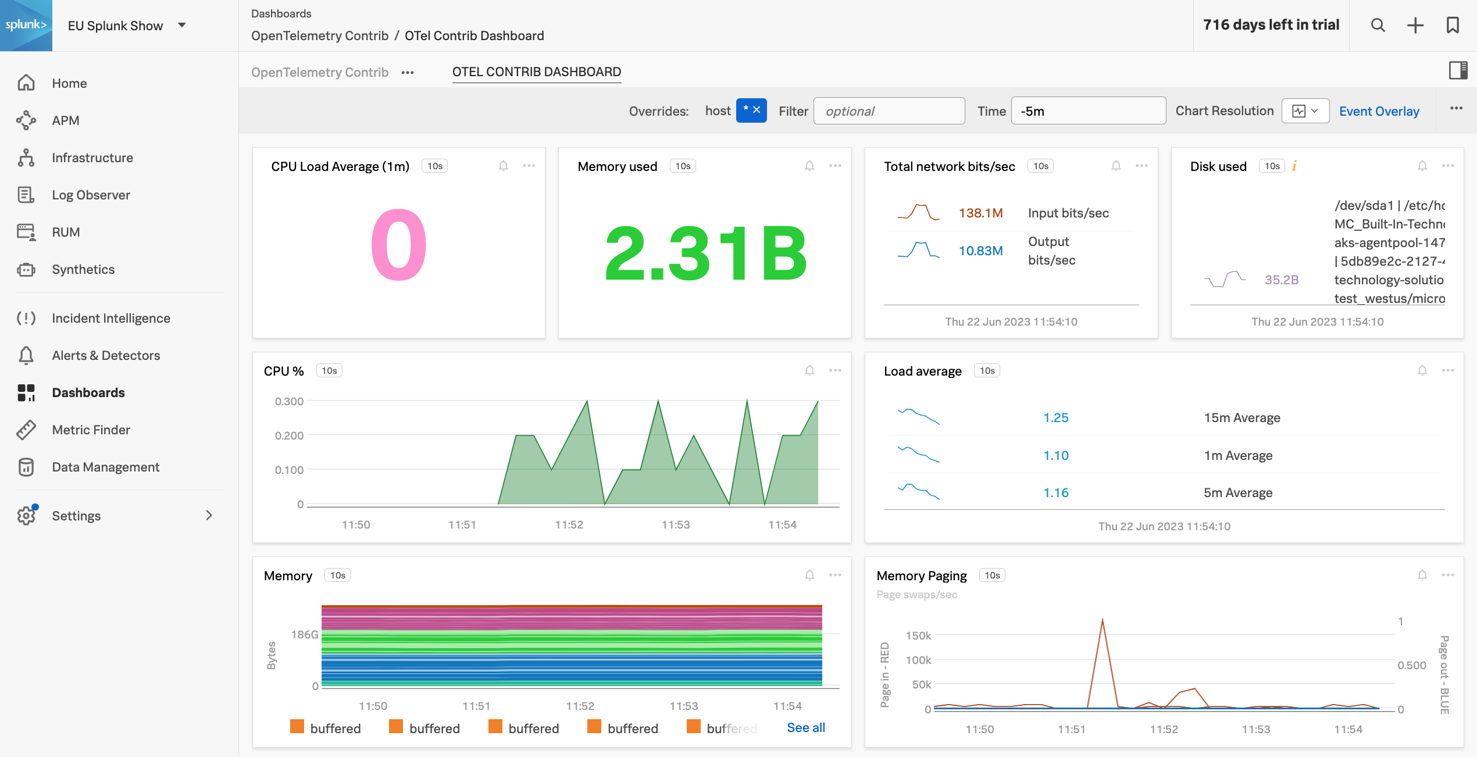Click the Event Overlay link
This screenshot has width=1477, height=757.
coord(1379,110)
